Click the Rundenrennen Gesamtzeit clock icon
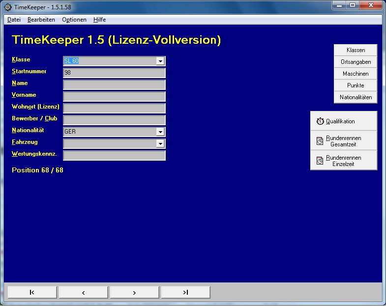This screenshot has height=306, width=386. [x=320, y=141]
